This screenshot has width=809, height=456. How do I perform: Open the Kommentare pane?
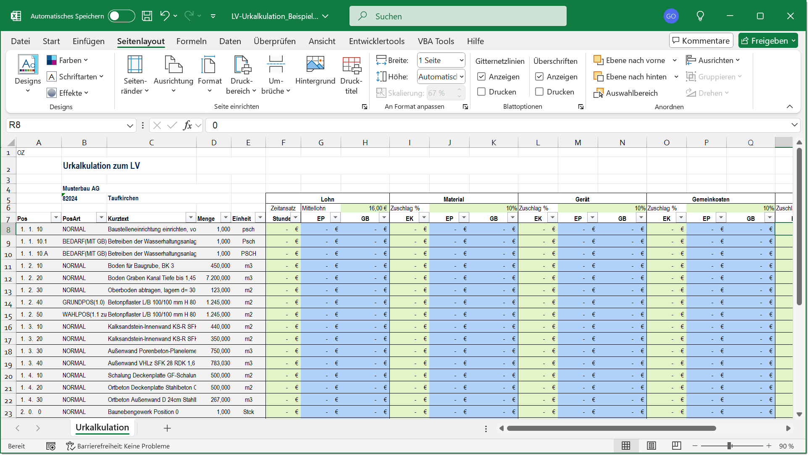[x=700, y=40]
